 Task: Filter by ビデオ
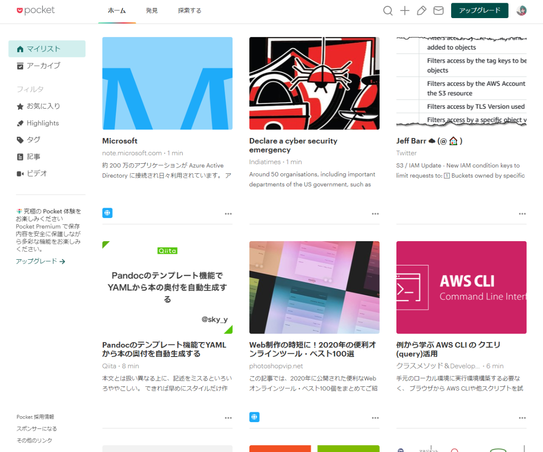pos(47,174)
